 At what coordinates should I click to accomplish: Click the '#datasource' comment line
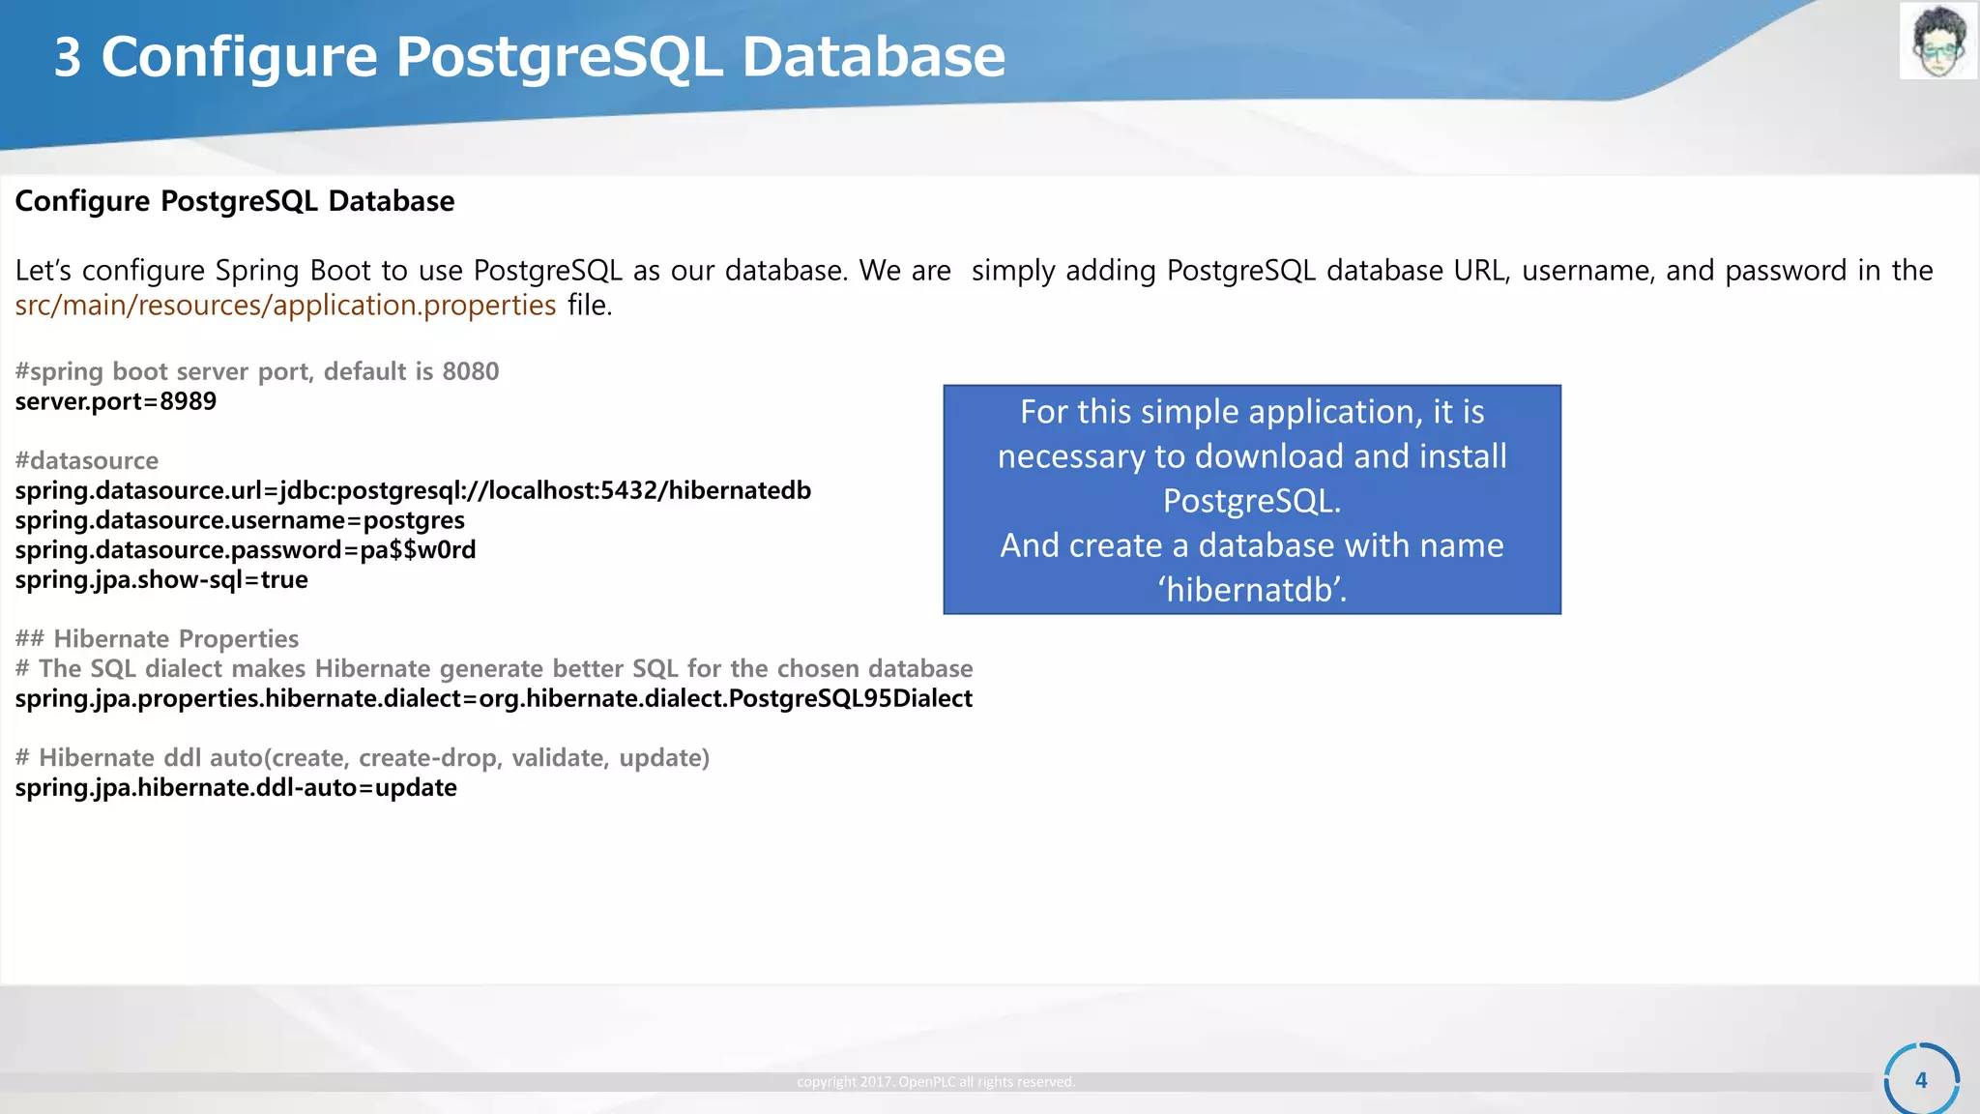[x=87, y=460]
